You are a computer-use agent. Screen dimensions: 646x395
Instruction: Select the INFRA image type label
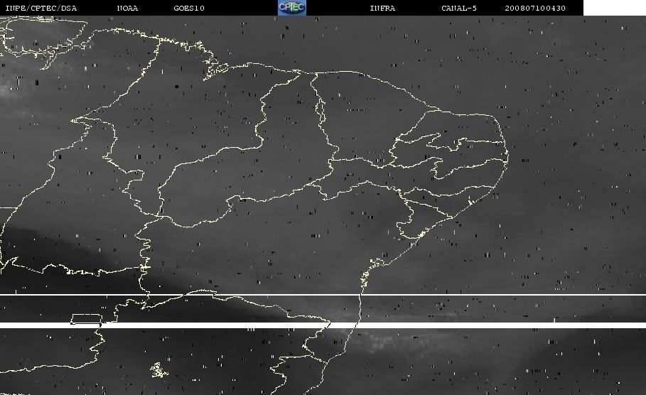[x=382, y=9]
